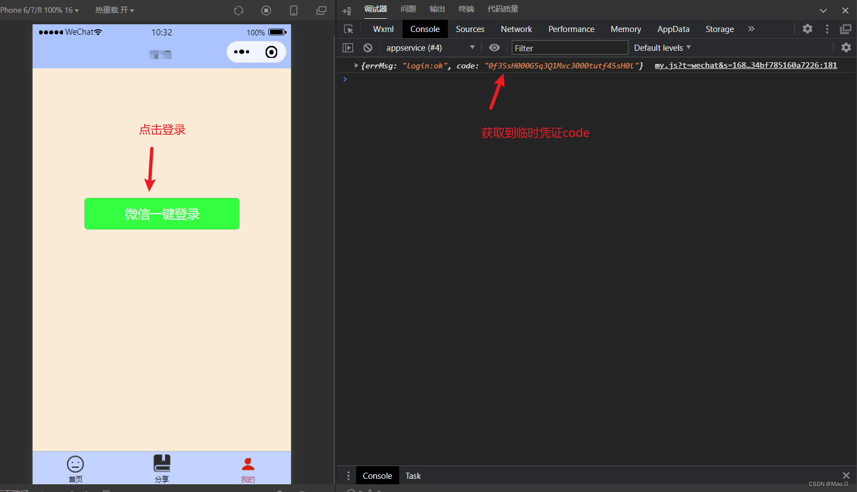Switch to the AppData tab
Screen dimensions: 857x492
(x=673, y=29)
